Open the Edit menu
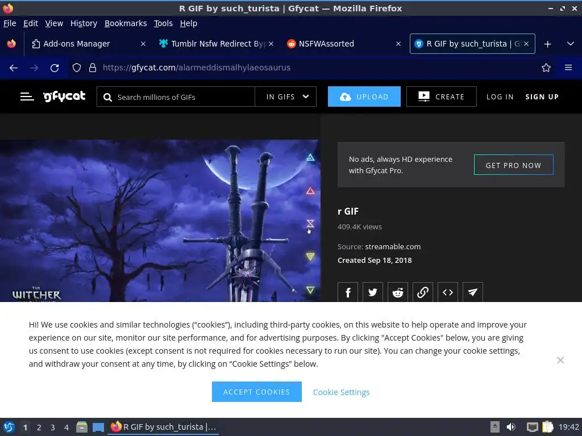This screenshot has height=436, width=582. [x=31, y=23]
